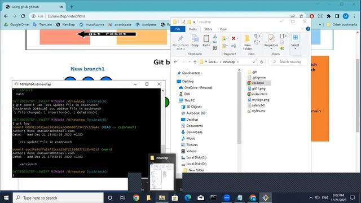Screen dimensions: 361x203
Task: Click the Search newstep field
Action: [288, 62]
